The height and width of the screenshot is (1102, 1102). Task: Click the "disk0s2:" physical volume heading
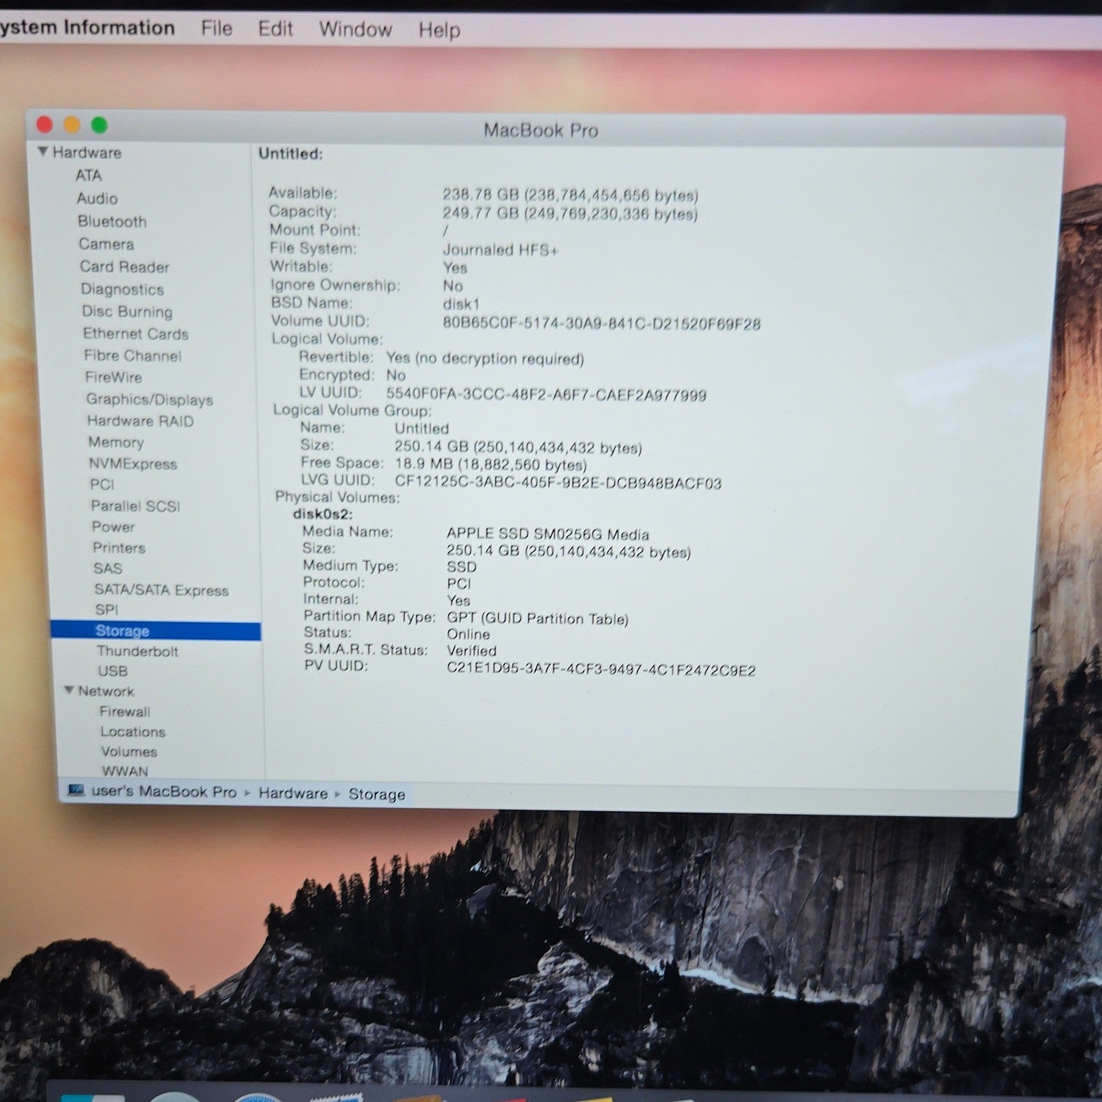(323, 514)
